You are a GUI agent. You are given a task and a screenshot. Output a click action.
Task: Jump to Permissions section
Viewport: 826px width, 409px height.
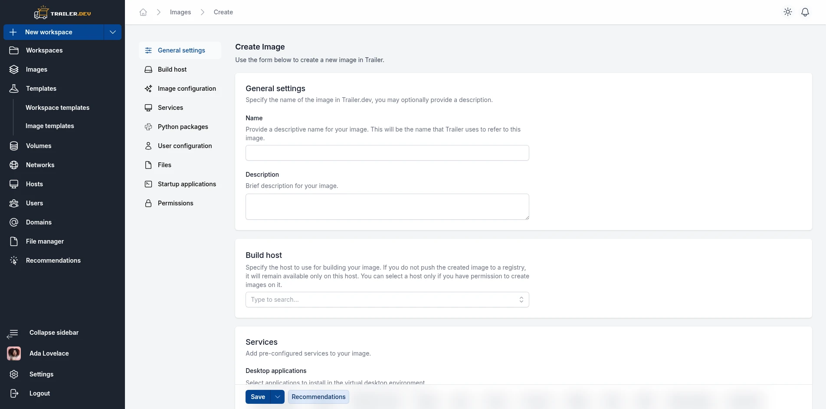pos(180,203)
